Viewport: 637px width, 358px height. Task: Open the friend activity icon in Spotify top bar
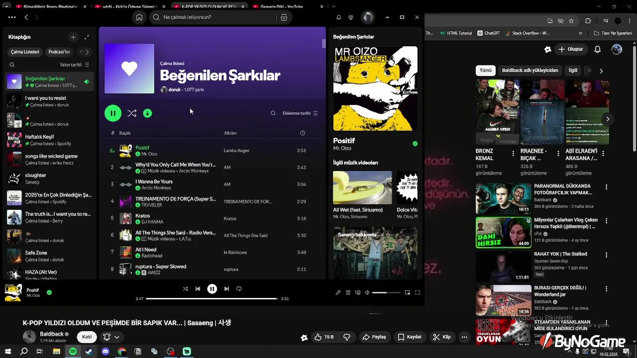[x=351, y=17]
